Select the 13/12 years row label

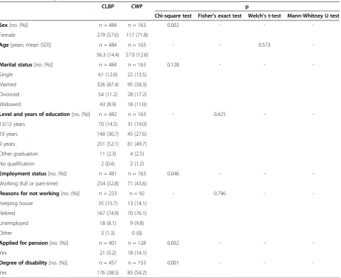tap(12, 124)
